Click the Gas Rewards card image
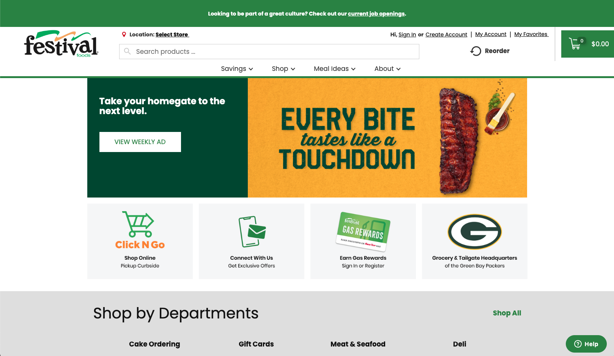614x356 pixels. pyautogui.click(x=363, y=232)
